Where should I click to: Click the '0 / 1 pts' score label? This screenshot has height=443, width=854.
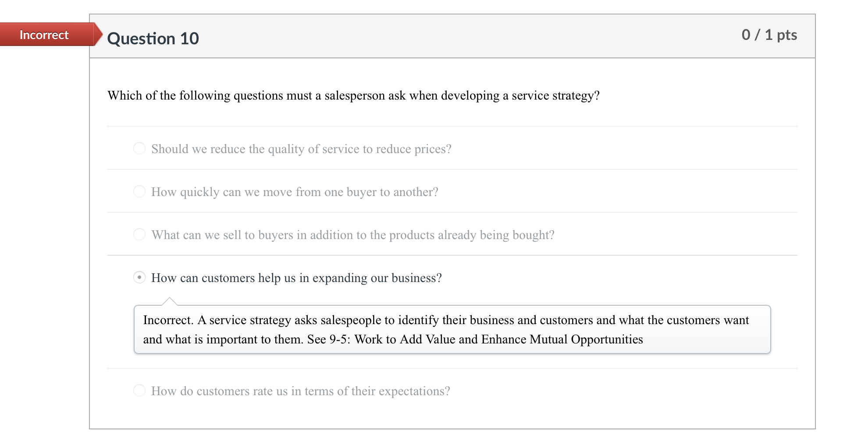(x=769, y=35)
